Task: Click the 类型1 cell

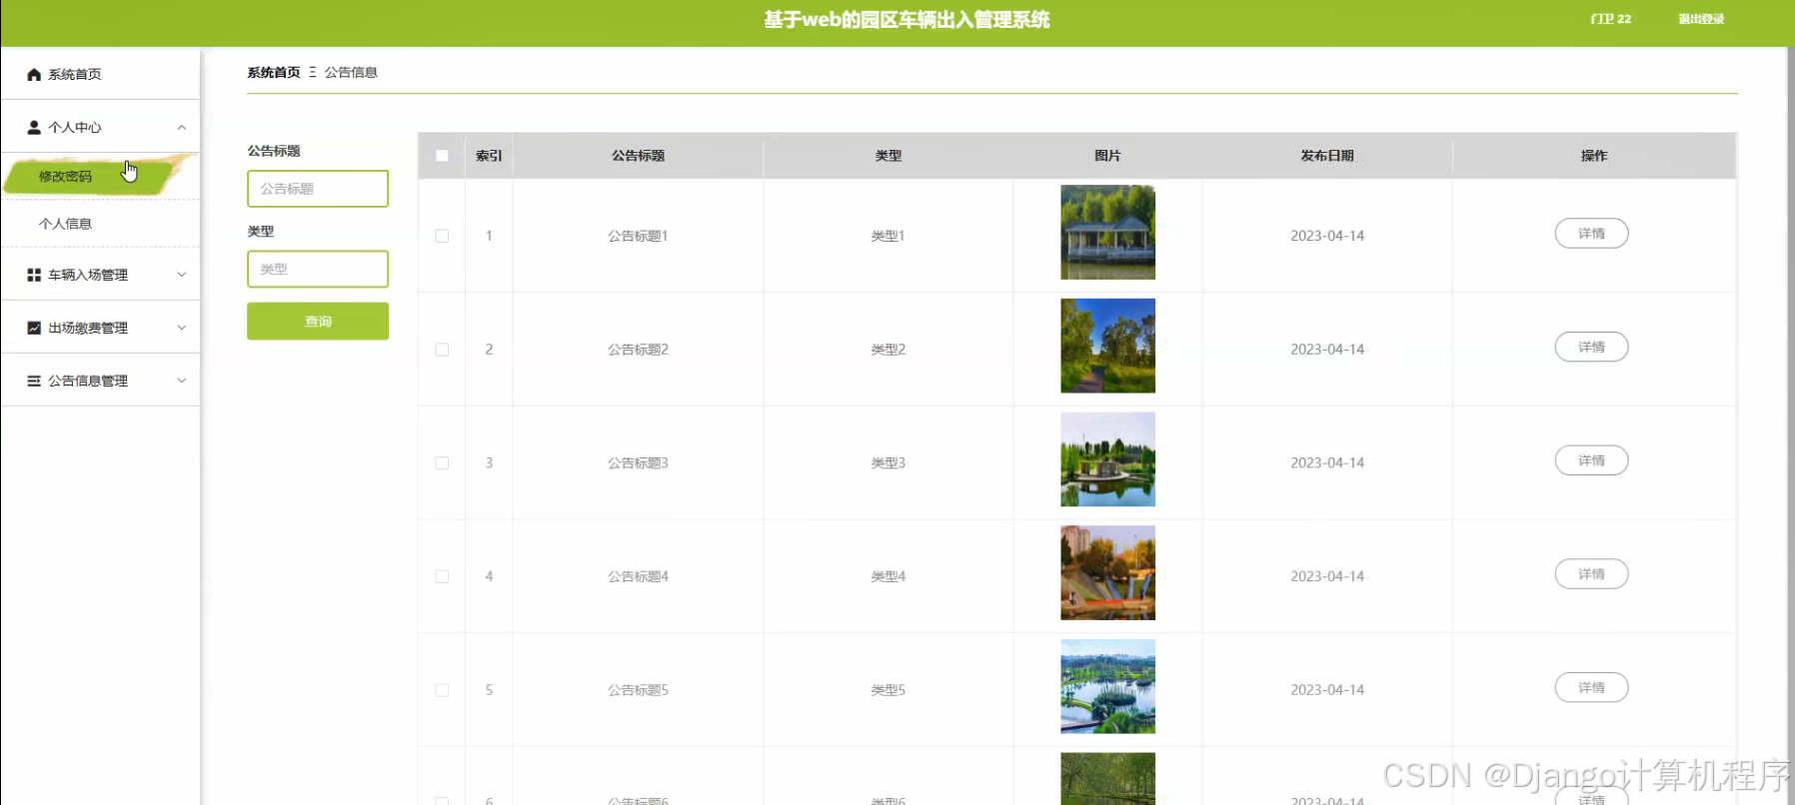Action: [x=888, y=236]
